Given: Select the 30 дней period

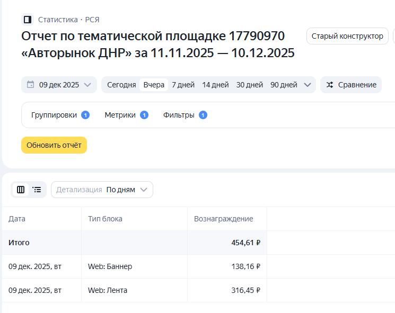Looking at the screenshot, I should pos(250,85).
